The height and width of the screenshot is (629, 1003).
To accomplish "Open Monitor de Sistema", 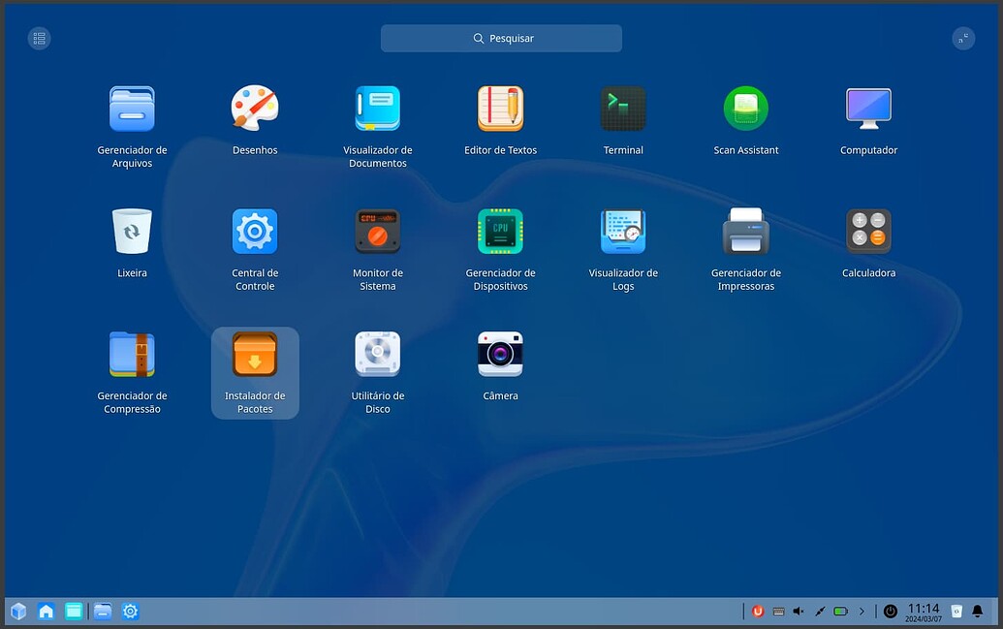I will pos(377,231).
